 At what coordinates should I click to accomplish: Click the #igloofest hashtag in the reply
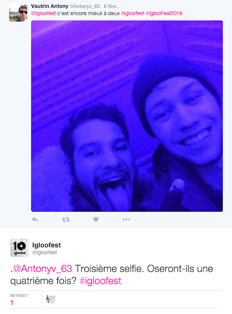(x=100, y=281)
